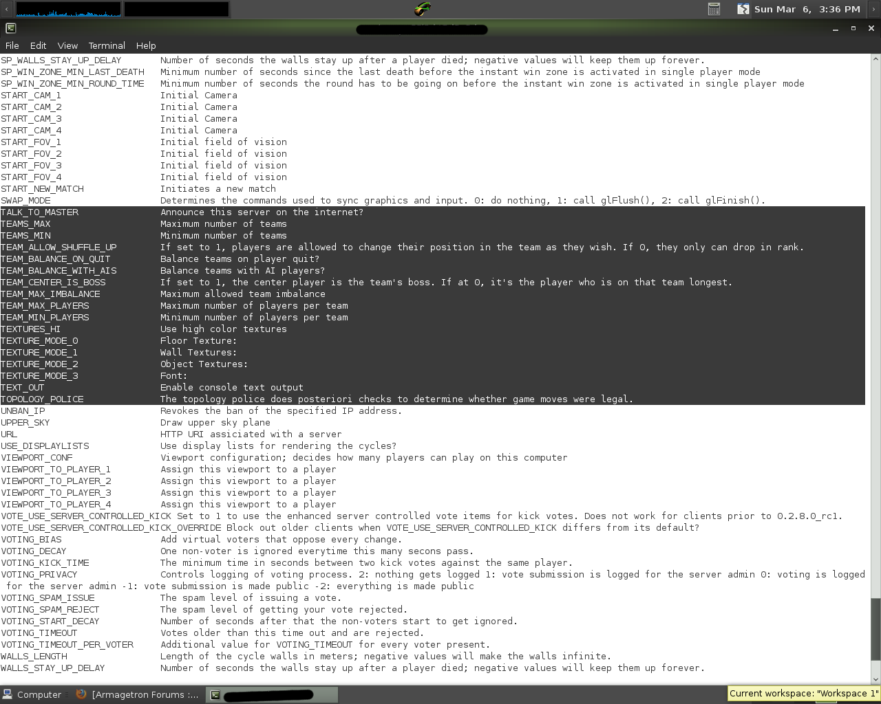Maximize the terminal window

tap(853, 28)
